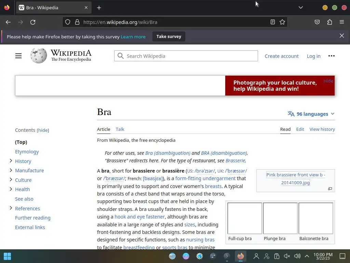This screenshot has height=263, width=350.
Task: Select the Read tab
Action: coord(285,129)
